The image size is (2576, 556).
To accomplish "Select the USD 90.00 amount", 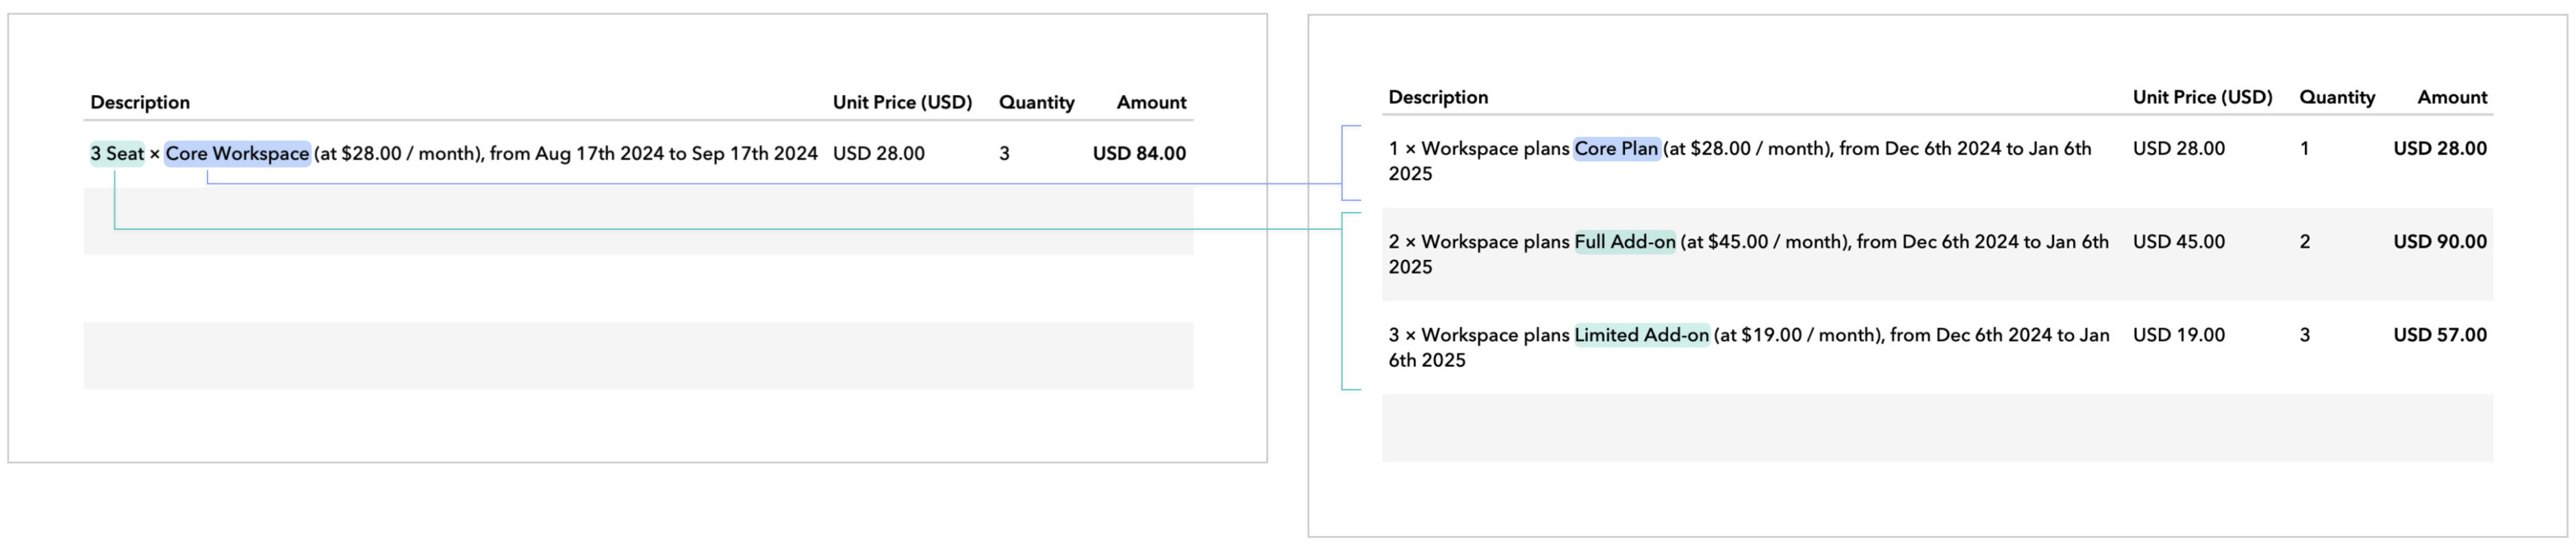I will coord(2439,241).
